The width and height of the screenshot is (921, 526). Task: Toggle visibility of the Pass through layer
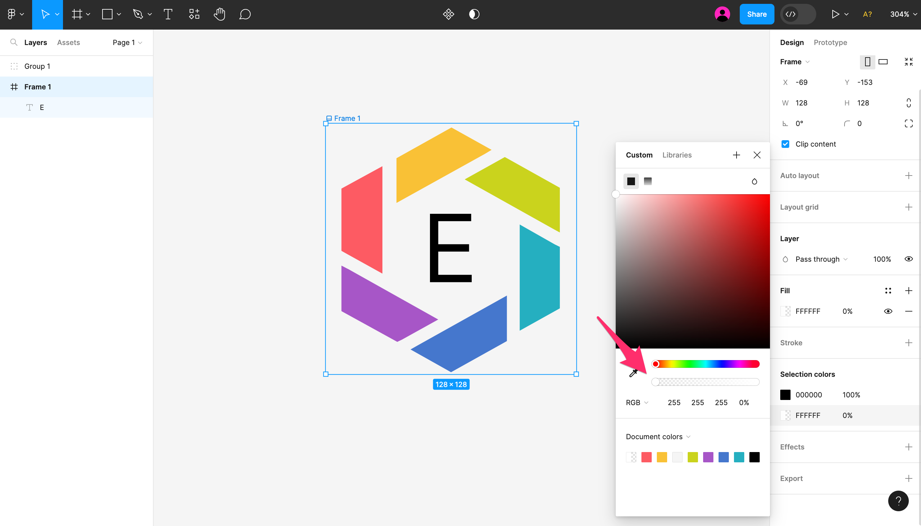pos(909,259)
